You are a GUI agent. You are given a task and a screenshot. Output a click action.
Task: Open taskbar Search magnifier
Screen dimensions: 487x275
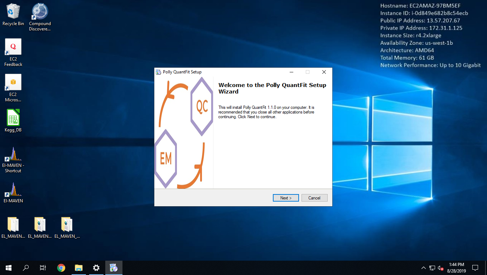26,268
